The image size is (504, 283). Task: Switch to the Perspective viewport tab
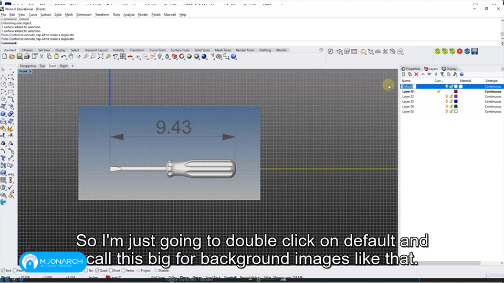point(28,66)
